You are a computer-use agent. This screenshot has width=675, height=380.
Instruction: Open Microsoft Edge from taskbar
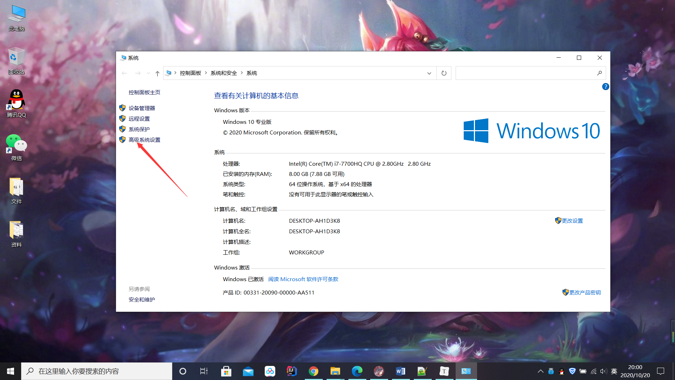357,371
